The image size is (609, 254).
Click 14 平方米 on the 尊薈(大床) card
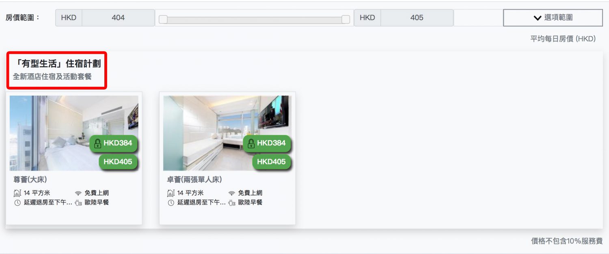pyautogui.click(x=37, y=193)
